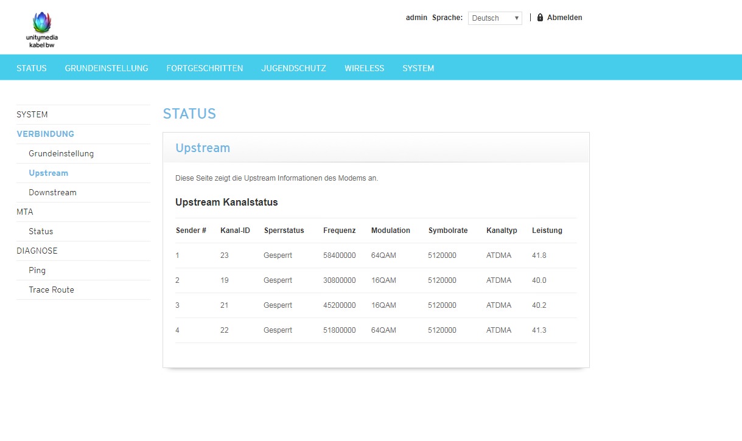Open Status under MTA
This screenshot has width=742, height=441.
pos(41,231)
